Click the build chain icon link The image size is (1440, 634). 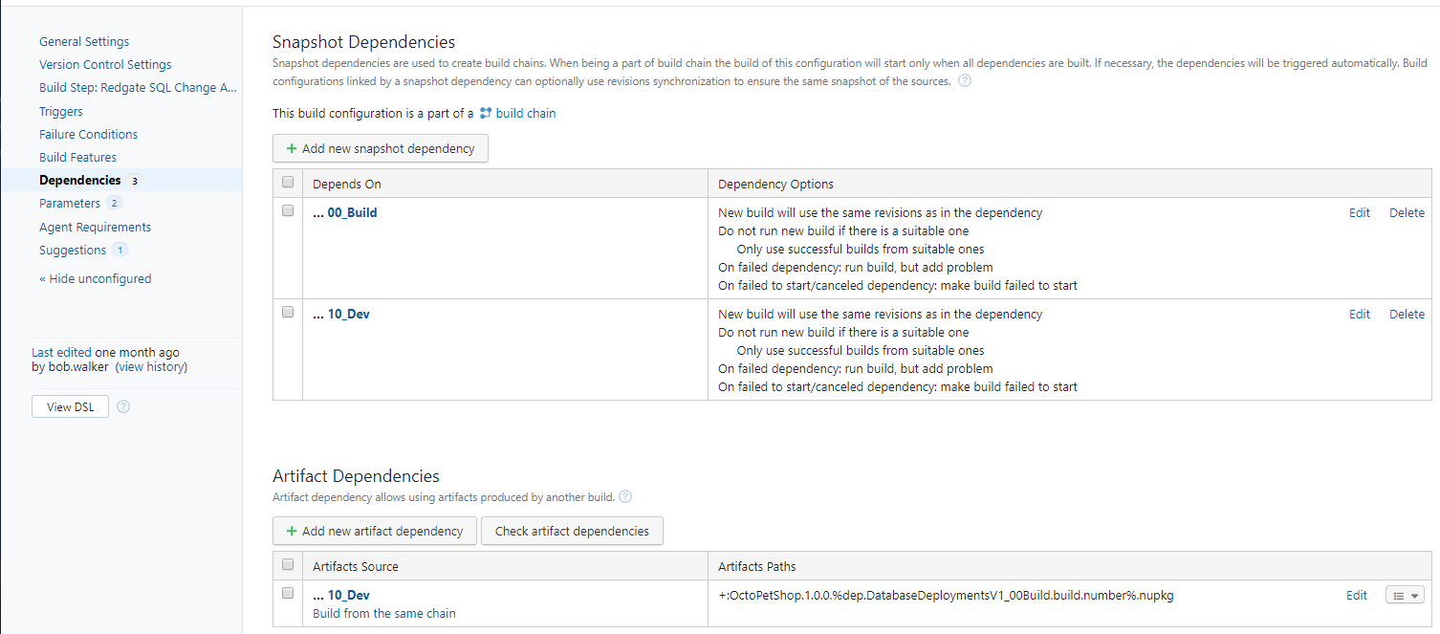[x=486, y=113]
